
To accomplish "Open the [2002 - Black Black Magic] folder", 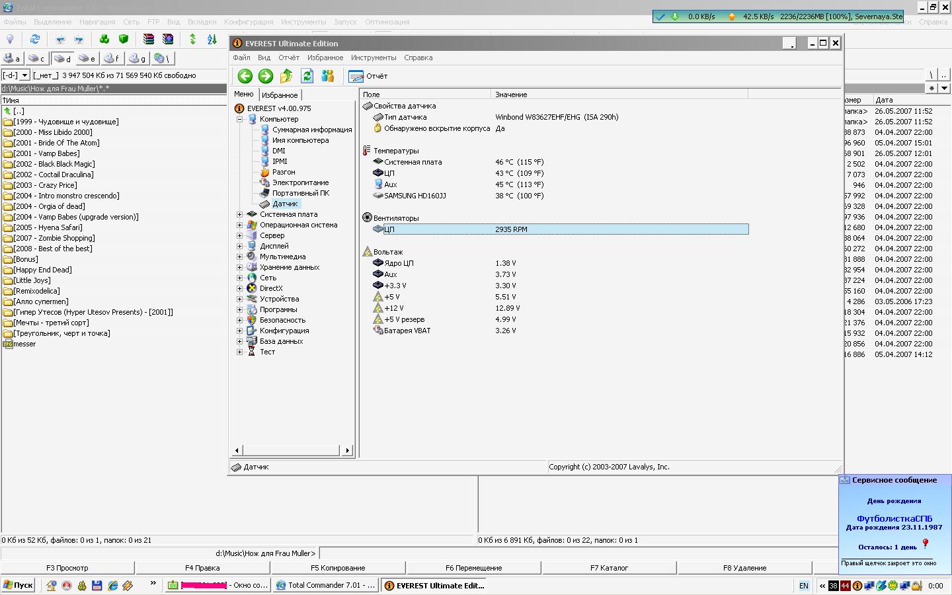I will 54,164.
